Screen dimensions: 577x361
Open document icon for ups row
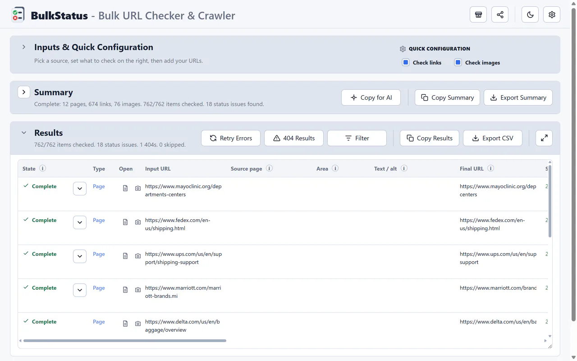(125, 256)
